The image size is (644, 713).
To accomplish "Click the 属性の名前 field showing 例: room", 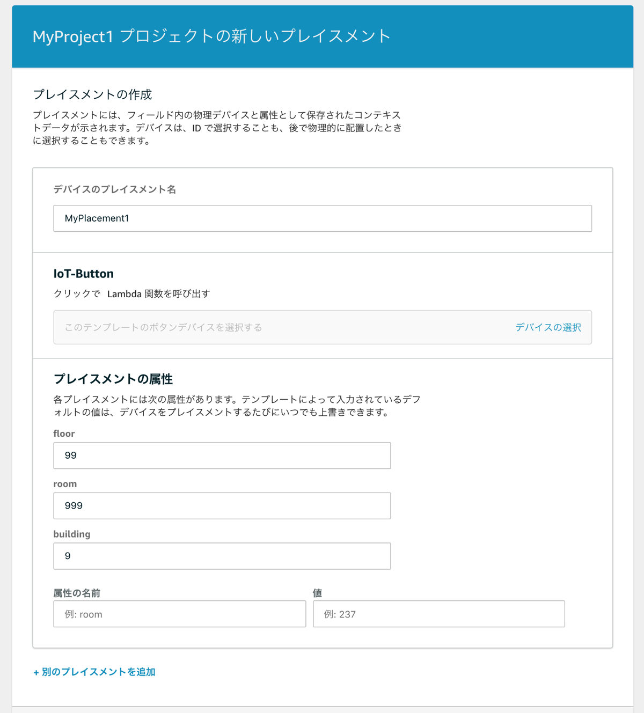I will tap(179, 614).
